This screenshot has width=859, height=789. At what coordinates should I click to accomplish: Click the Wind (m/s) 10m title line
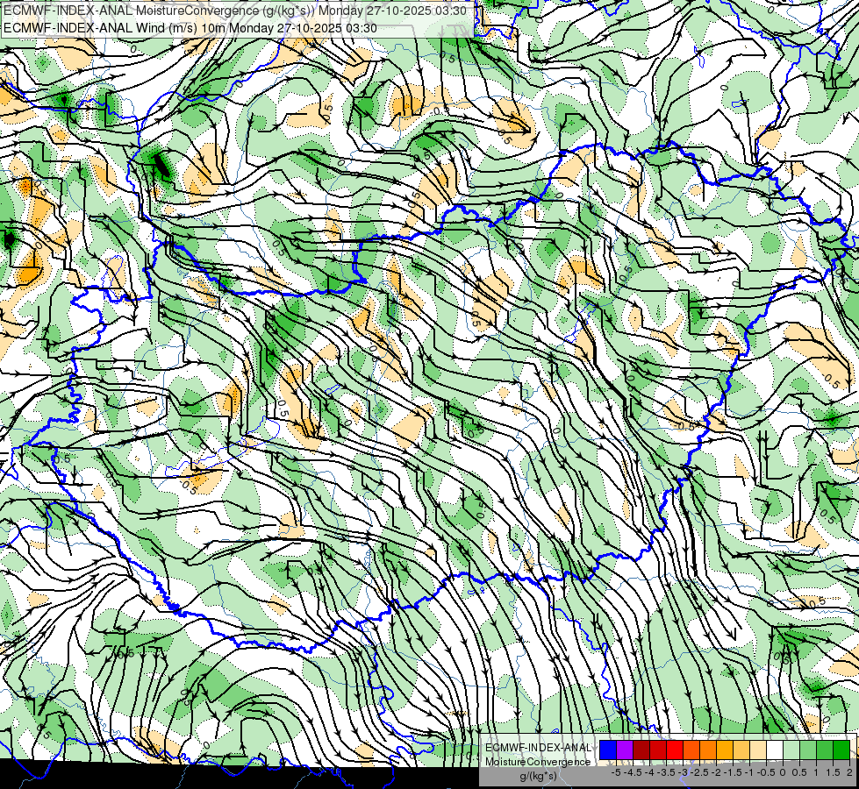tap(190, 28)
